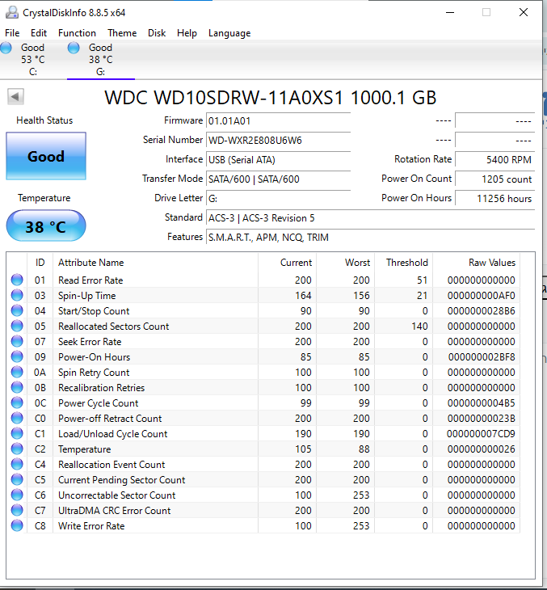Click the CrystalDiskInfo app icon in title bar
This screenshot has height=590, width=547.
(x=11, y=12)
